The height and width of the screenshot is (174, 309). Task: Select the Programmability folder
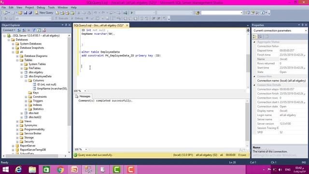tap(34, 130)
